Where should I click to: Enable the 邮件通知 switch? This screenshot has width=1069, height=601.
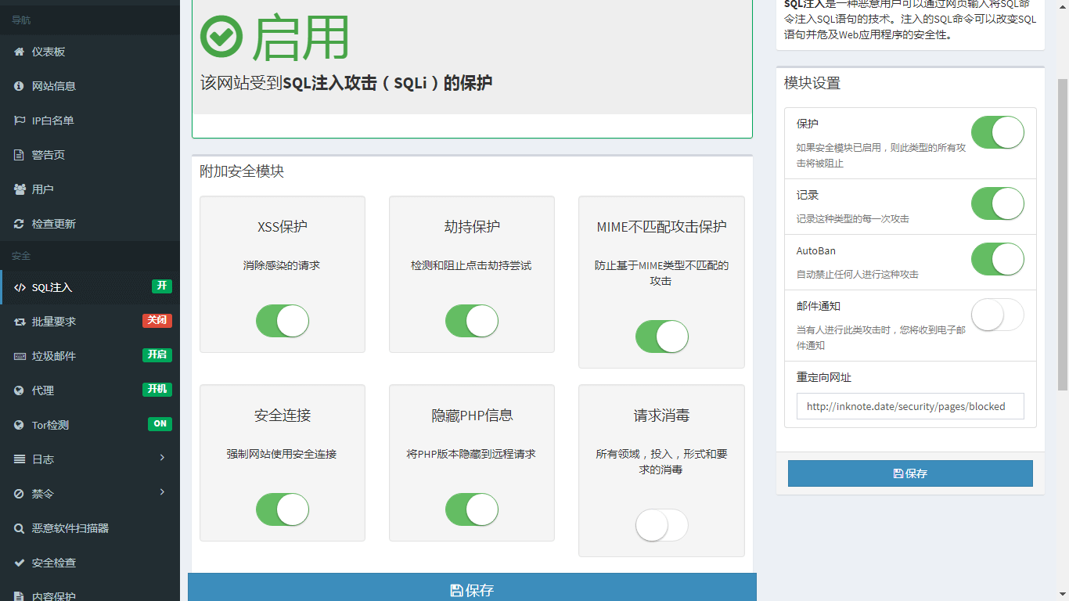pos(998,315)
